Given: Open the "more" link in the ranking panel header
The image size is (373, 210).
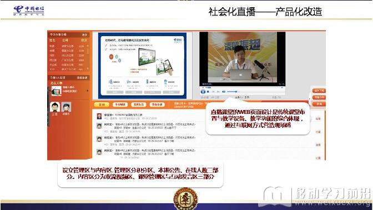Looking at the screenshot, I should (84, 35).
